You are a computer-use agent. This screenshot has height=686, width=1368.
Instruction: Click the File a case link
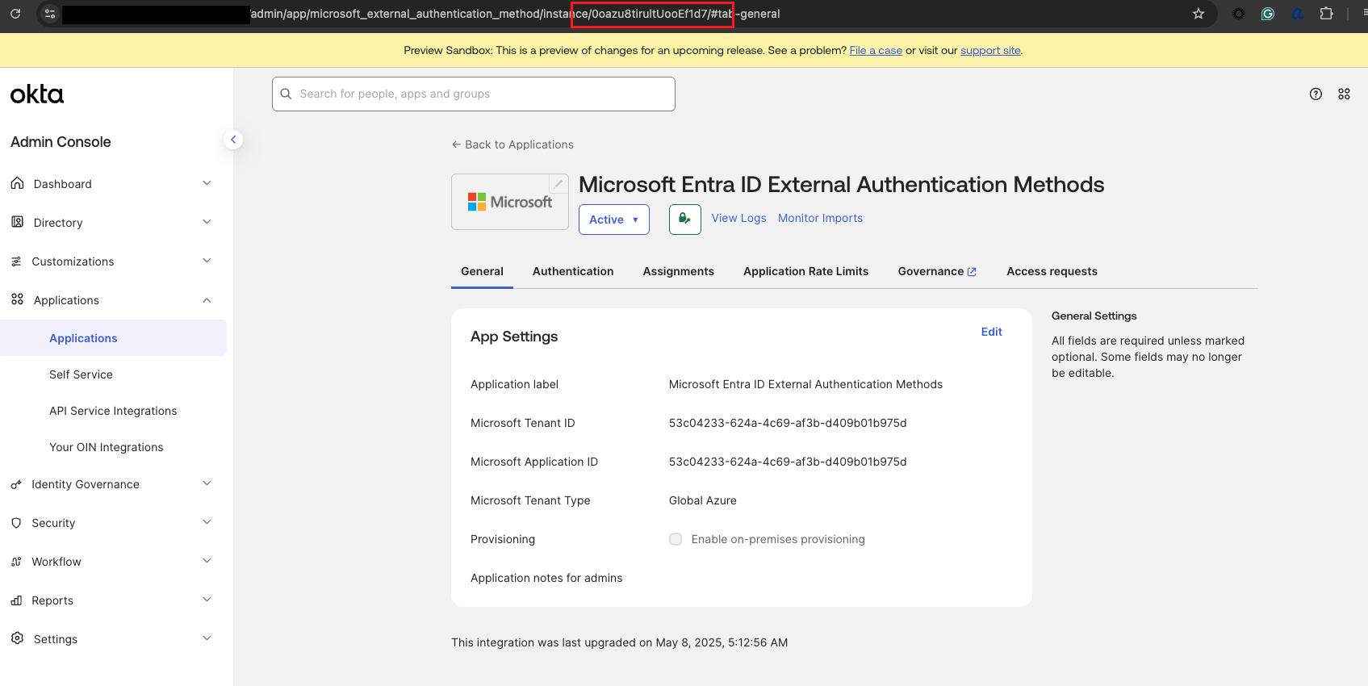[876, 50]
